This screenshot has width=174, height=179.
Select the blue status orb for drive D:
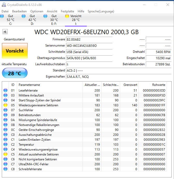coord(24,16)
